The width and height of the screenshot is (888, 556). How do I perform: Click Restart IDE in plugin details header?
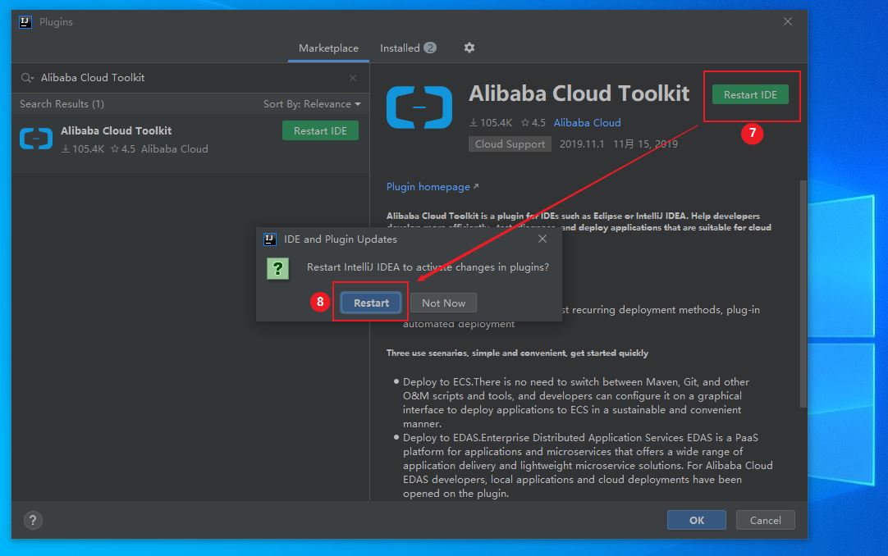tap(750, 95)
